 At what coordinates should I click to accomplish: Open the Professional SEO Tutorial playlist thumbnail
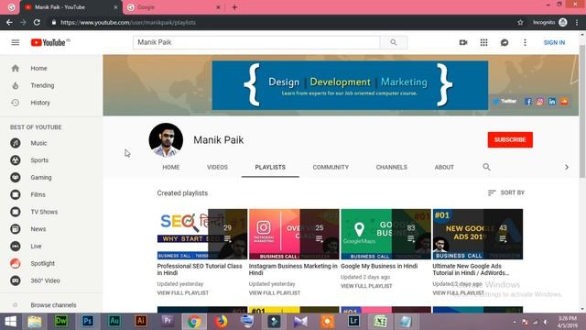tap(202, 235)
